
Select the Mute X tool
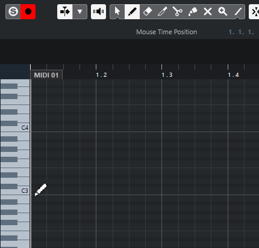[x=208, y=12]
